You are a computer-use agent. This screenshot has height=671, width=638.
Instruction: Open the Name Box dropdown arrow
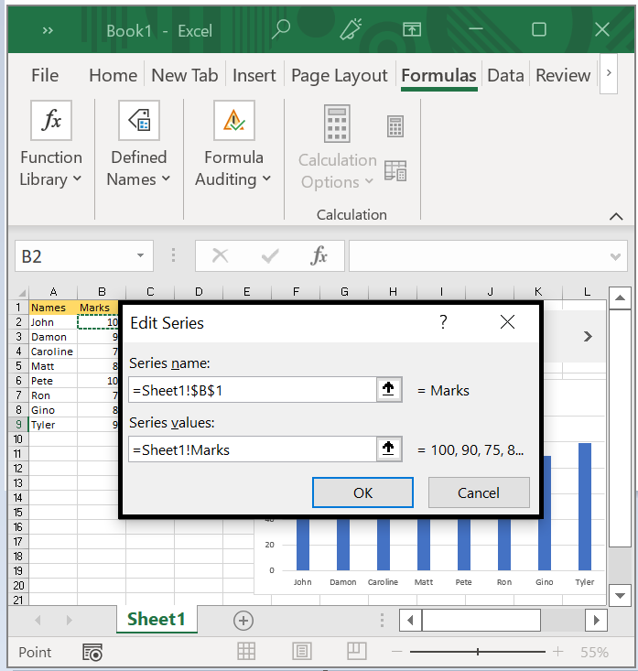coord(140,255)
